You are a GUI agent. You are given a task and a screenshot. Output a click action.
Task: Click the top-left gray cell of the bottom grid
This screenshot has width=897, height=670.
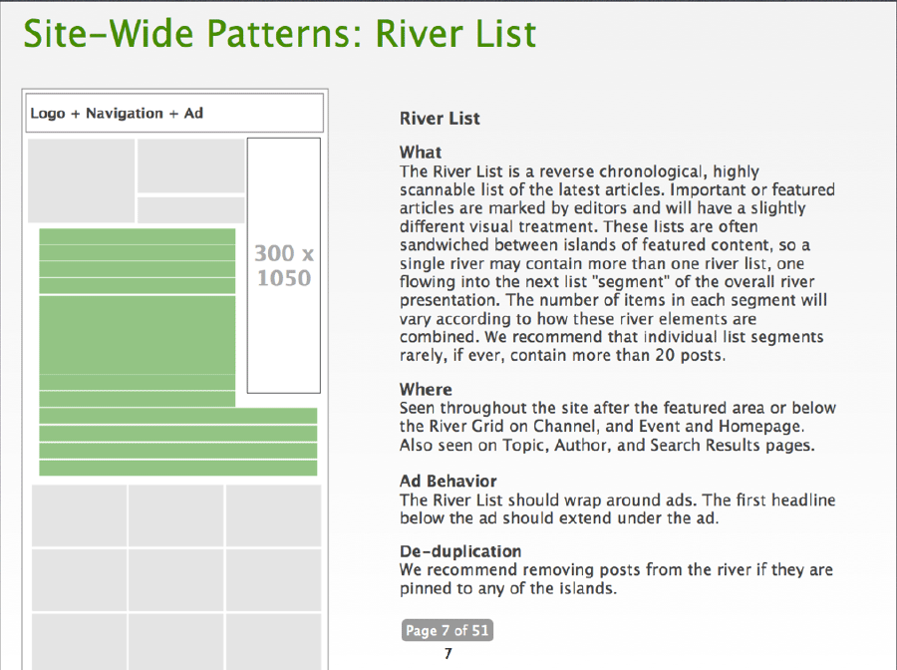click(80, 514)
